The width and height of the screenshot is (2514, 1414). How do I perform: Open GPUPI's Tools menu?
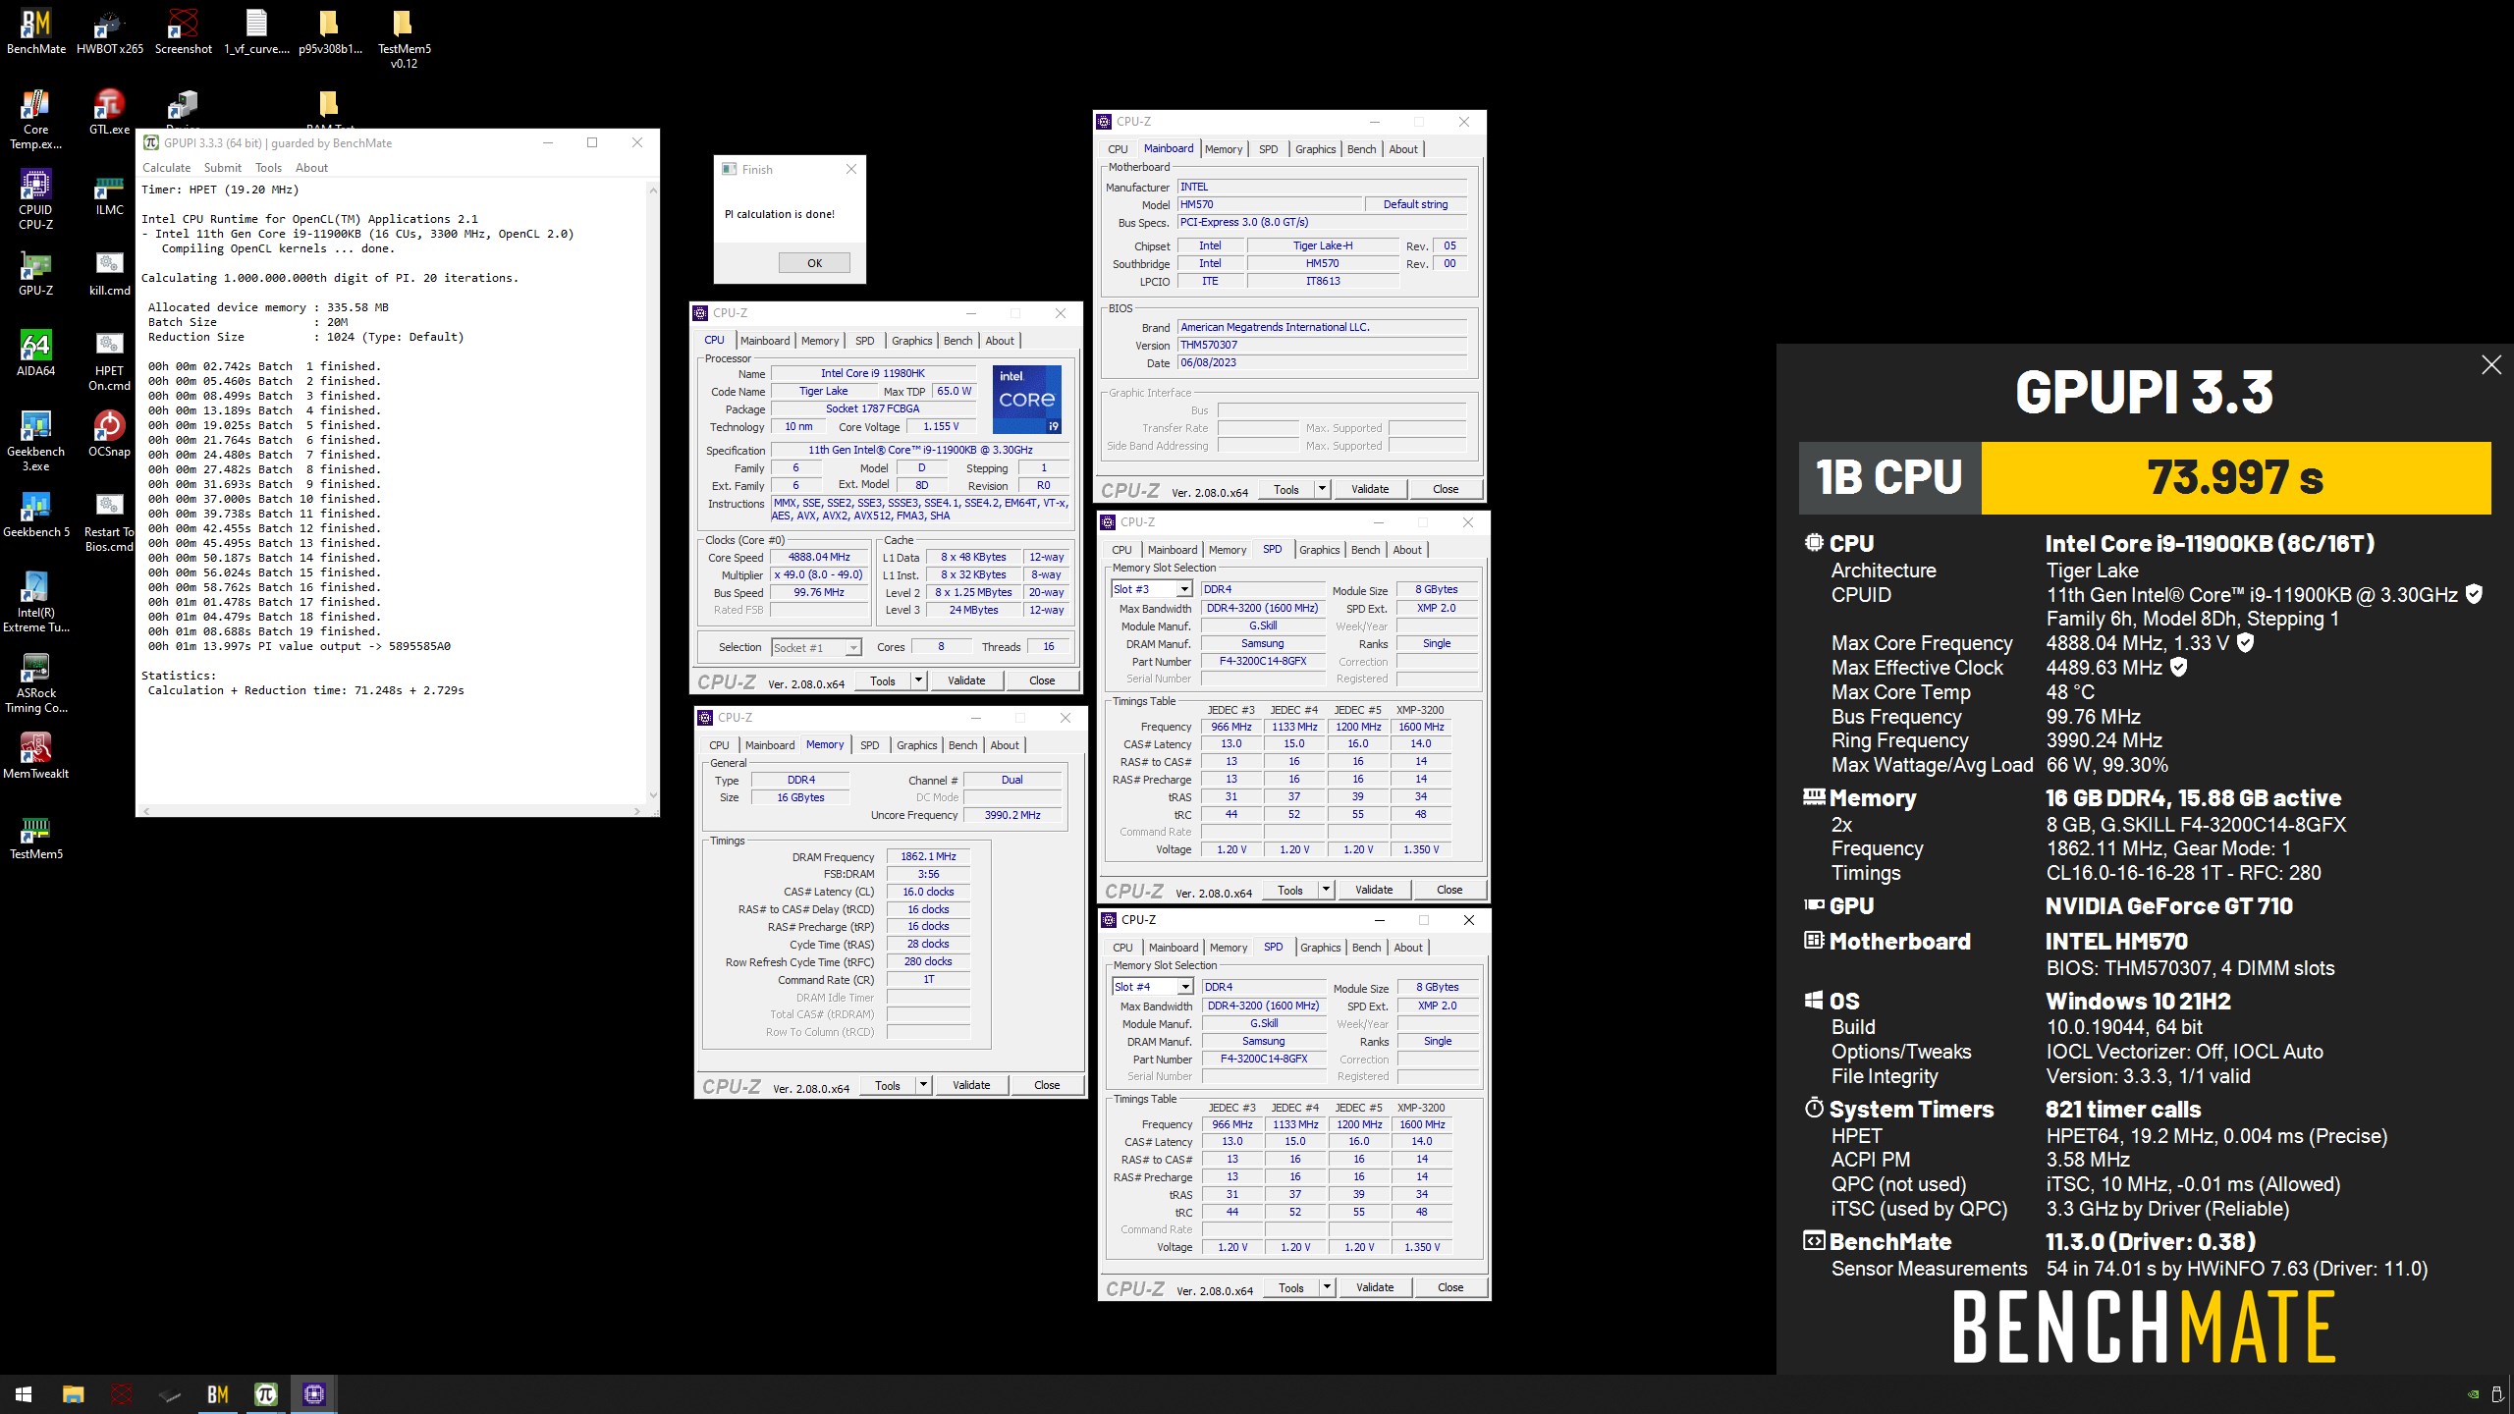pos(268,168)
